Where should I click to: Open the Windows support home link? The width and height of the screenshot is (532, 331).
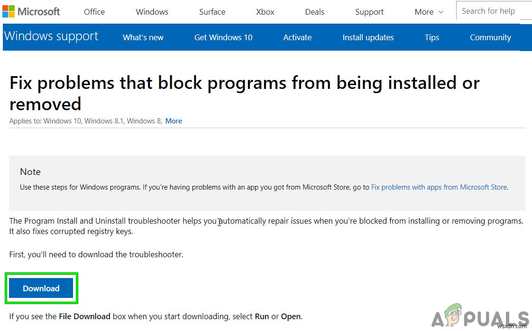(x=51, y=36)
